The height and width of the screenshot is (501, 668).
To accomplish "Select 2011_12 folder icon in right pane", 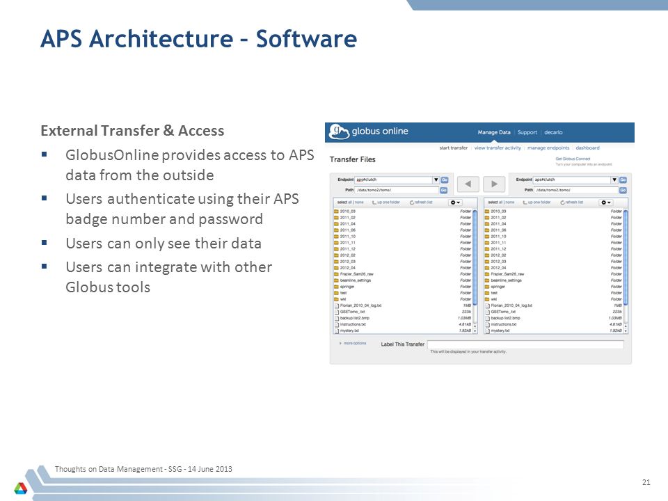I will [x=487, y=249].
